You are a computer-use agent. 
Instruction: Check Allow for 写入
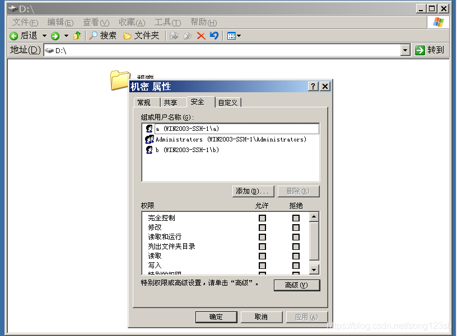(x=262, y=266)
